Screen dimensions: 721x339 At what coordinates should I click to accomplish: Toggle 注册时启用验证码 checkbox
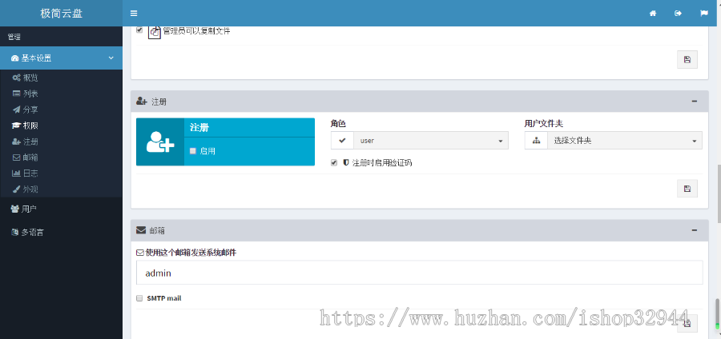[x=334, y=163]
